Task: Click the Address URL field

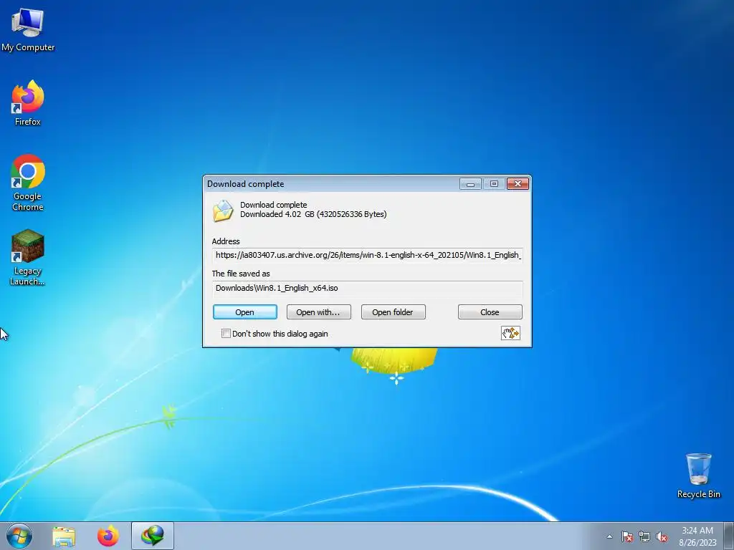Action: pos(368,255)
